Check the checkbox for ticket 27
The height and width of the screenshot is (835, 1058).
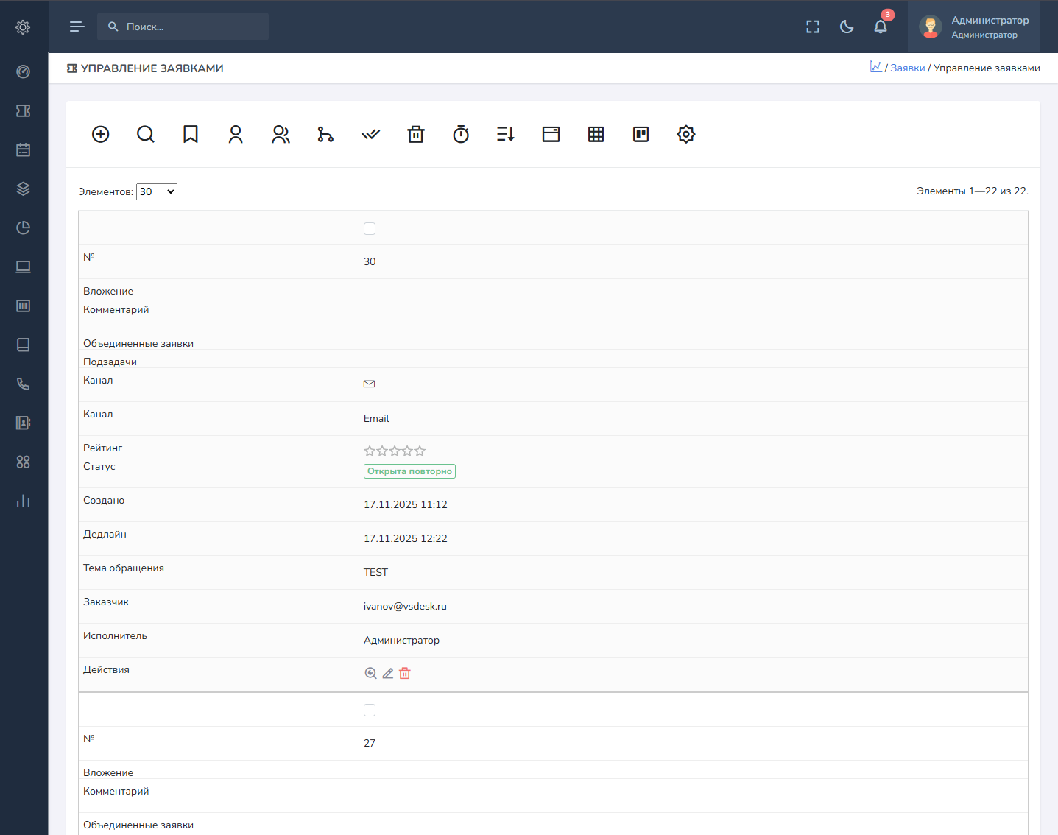coord(370,711)
